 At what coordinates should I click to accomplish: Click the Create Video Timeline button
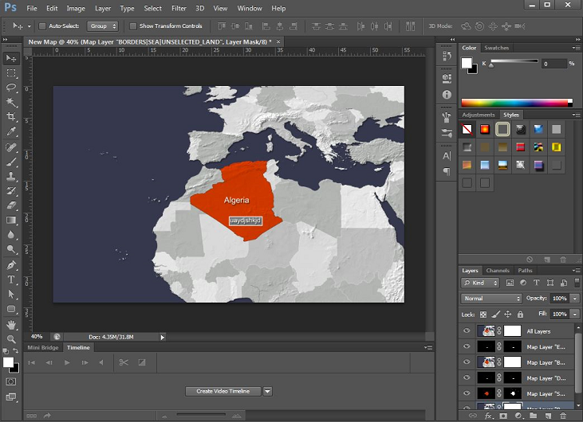pos(223,391)
